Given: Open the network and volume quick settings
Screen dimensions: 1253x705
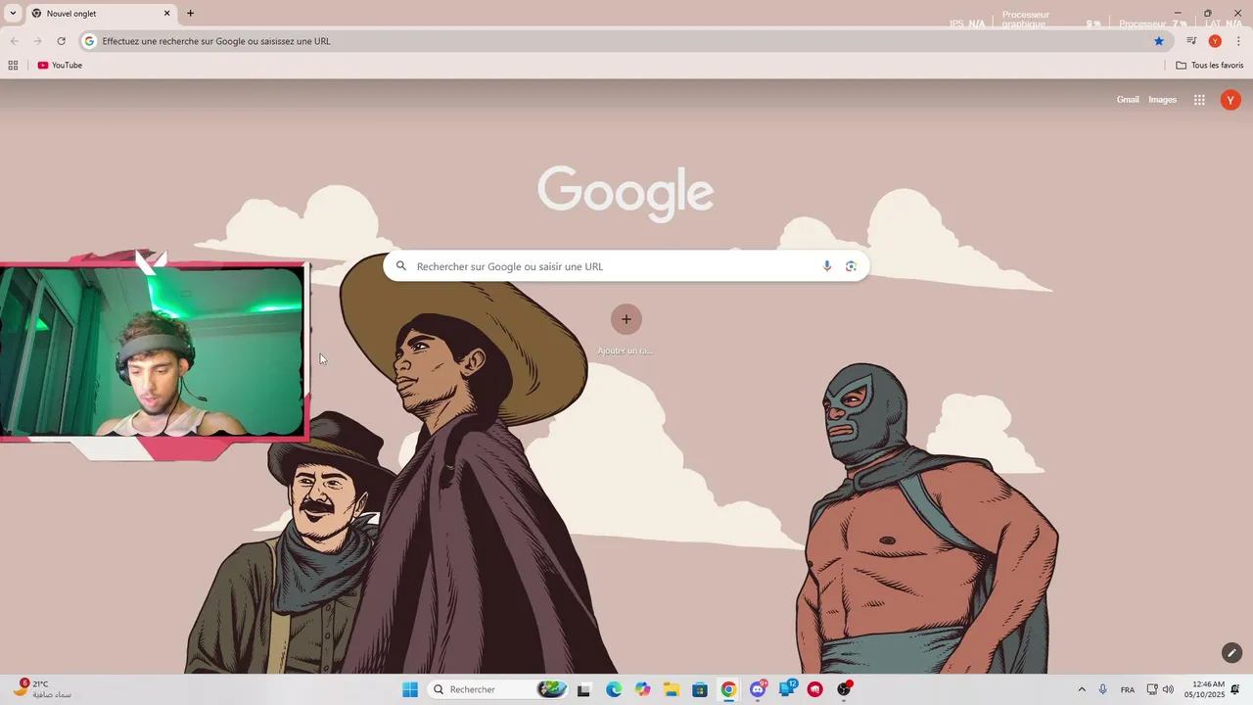Looking at the screenshot, I should point(1160,689).
